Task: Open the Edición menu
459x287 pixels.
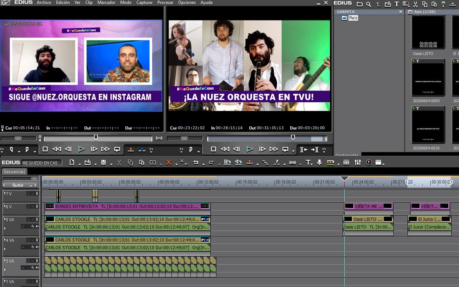Action: pyautogui.click(x=63, y=3)
